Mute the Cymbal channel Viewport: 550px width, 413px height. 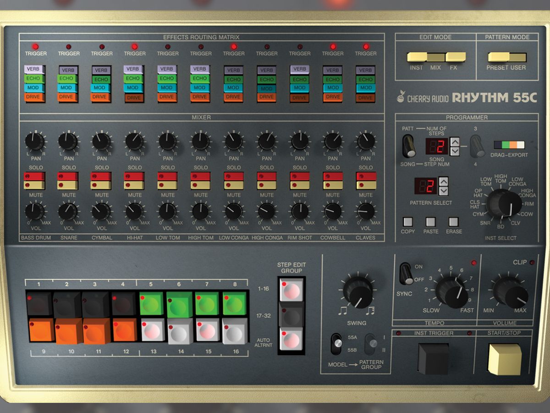(101, 185)
